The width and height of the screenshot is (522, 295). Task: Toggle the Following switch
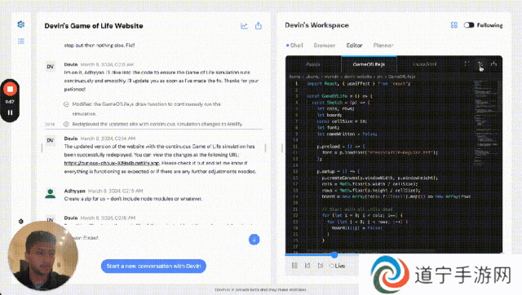(x=469, y=25)
